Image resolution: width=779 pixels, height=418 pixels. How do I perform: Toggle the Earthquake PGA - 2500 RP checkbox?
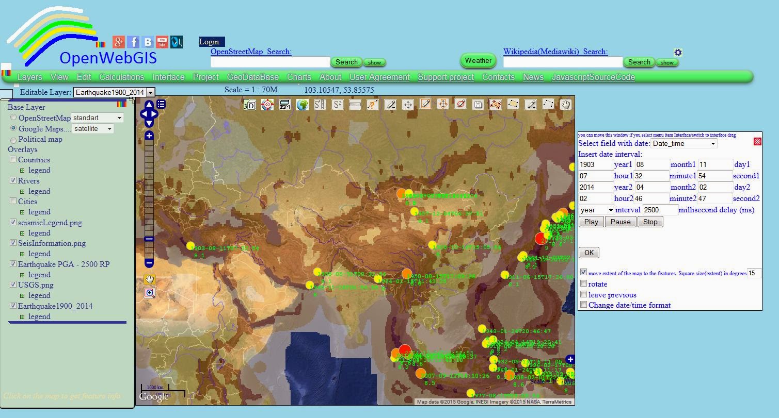[x=13, y=264]
